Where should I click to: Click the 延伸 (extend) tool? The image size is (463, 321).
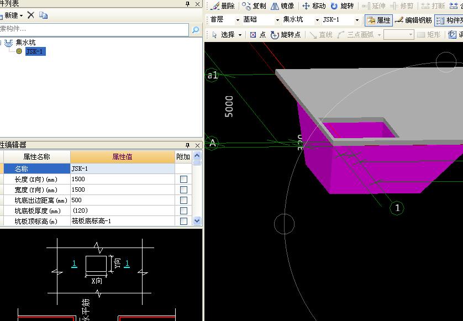[373, 6]
